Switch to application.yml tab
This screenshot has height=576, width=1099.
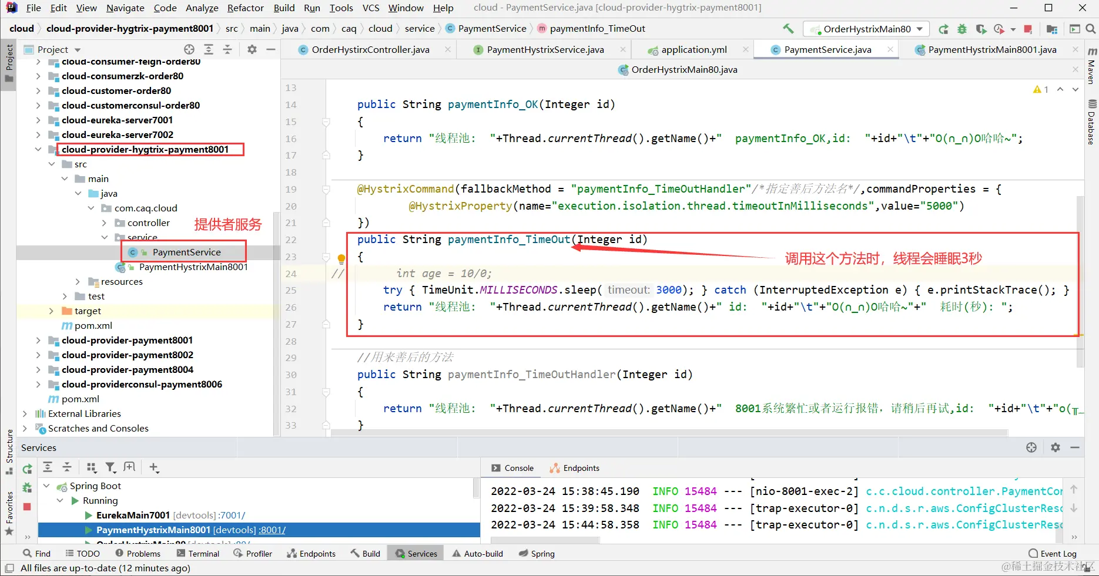point(694,50)
